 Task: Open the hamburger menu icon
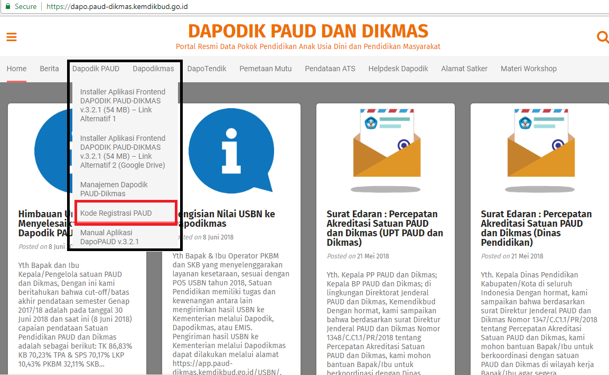12,37
